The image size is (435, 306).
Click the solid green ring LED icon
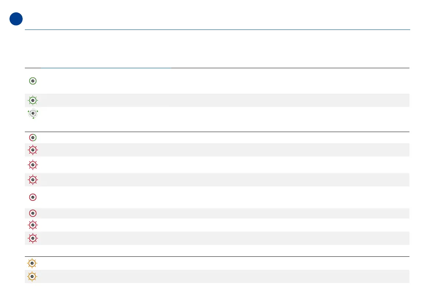(33, 81)
